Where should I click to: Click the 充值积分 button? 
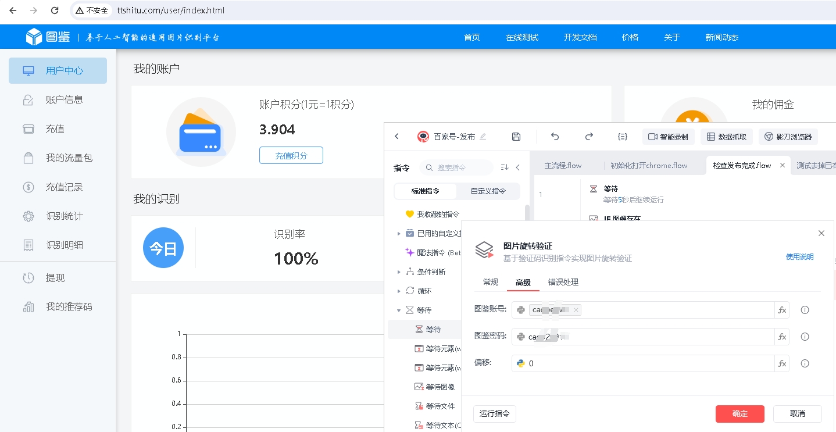pos(291,155)
